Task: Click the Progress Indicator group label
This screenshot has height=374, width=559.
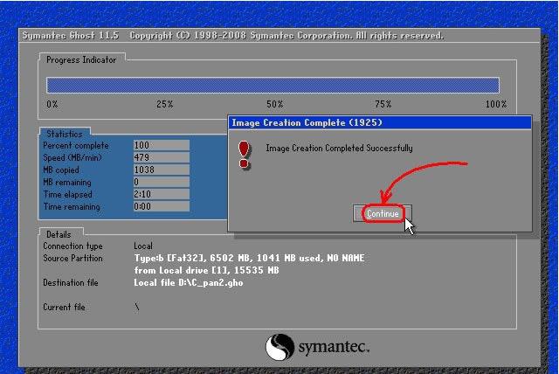Action: pyautogui.click(x=81, y=60)
